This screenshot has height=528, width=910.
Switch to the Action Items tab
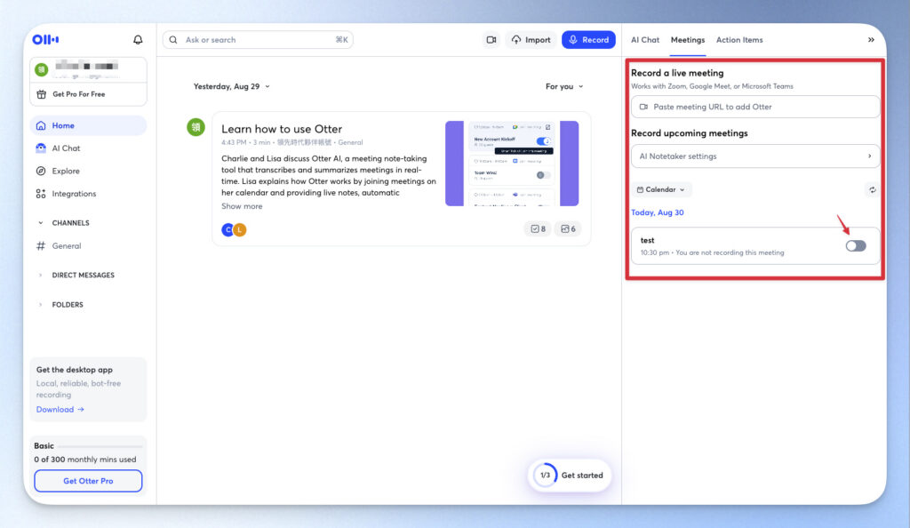739,39
